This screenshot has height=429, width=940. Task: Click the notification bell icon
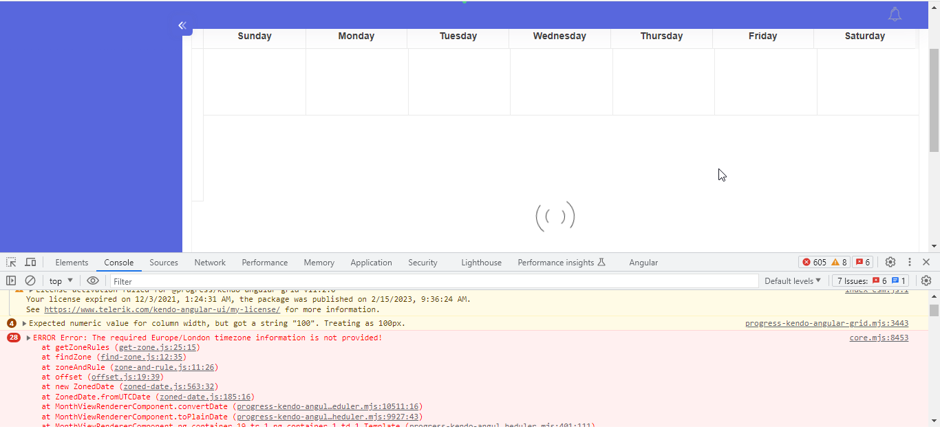pyautogui.click(x=895, y=14)
